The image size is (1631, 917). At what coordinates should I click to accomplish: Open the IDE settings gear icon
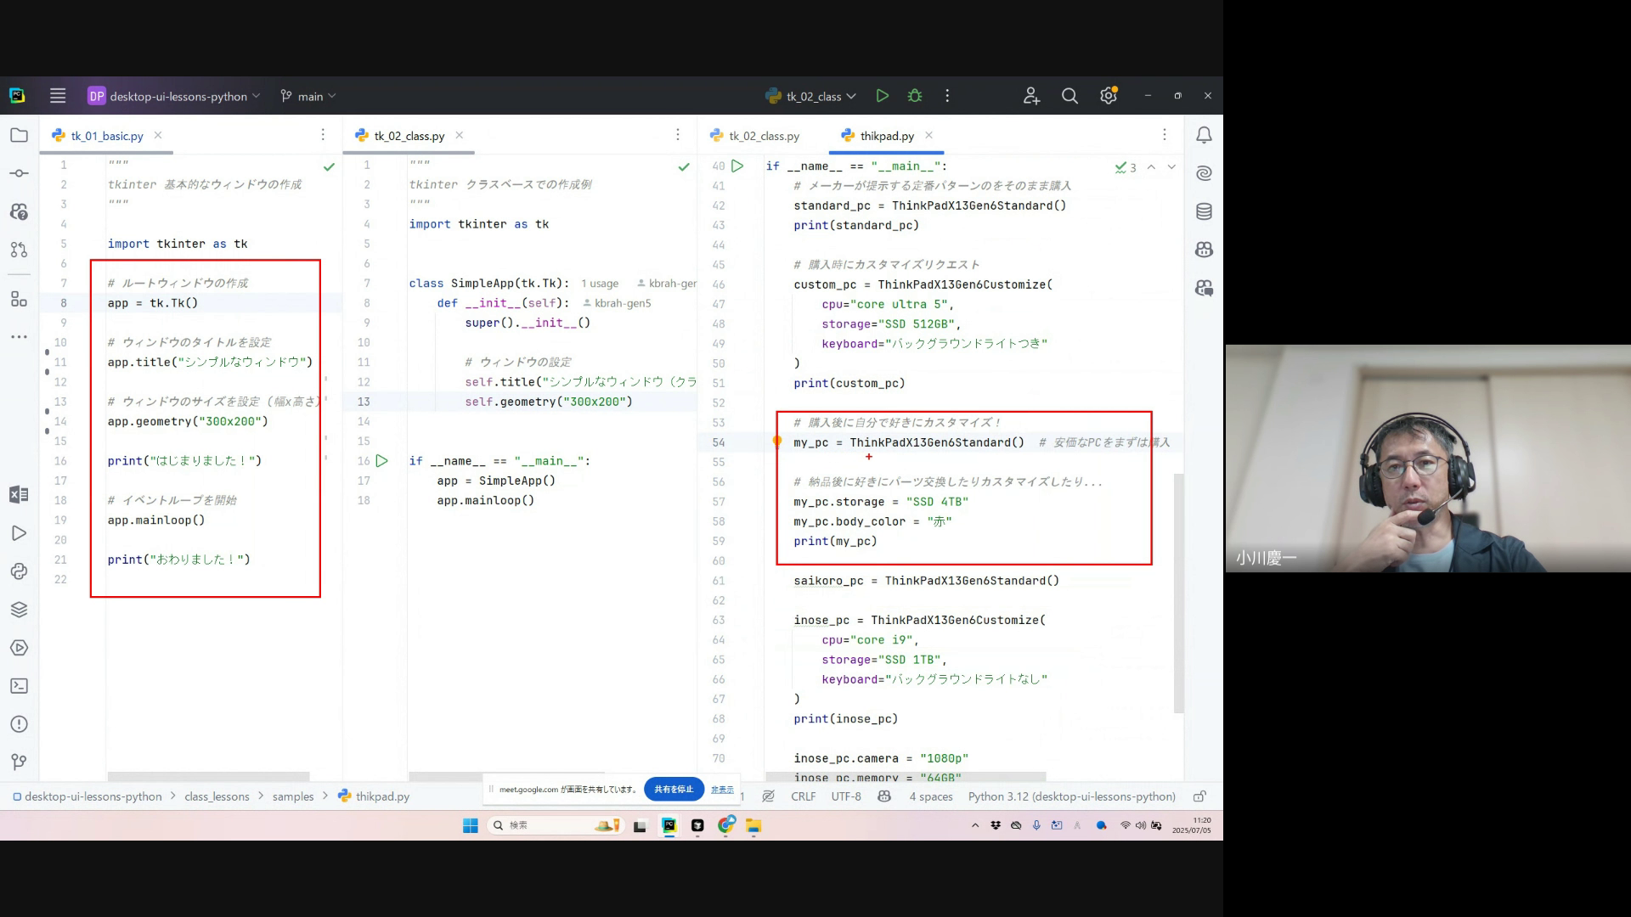coord(1108,96)
